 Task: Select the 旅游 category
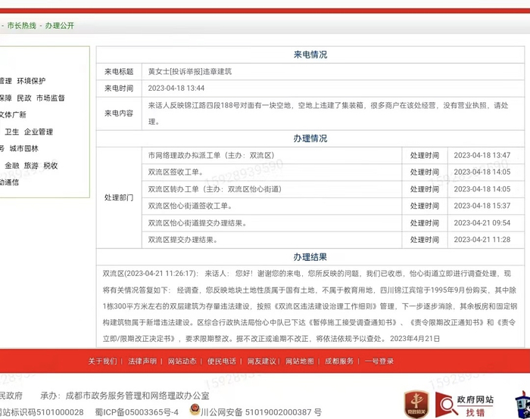(x=31, y=166)
